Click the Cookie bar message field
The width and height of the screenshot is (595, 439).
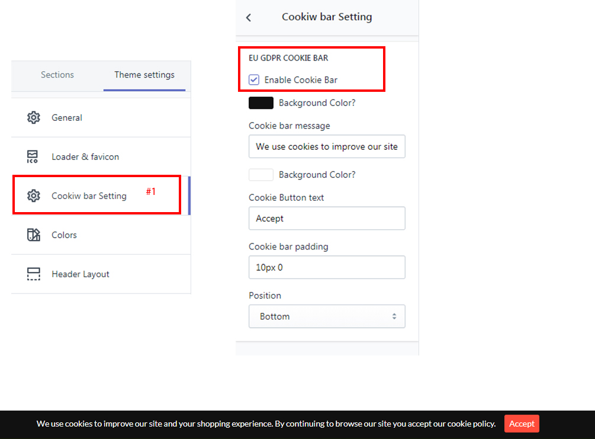click(327, 146)
